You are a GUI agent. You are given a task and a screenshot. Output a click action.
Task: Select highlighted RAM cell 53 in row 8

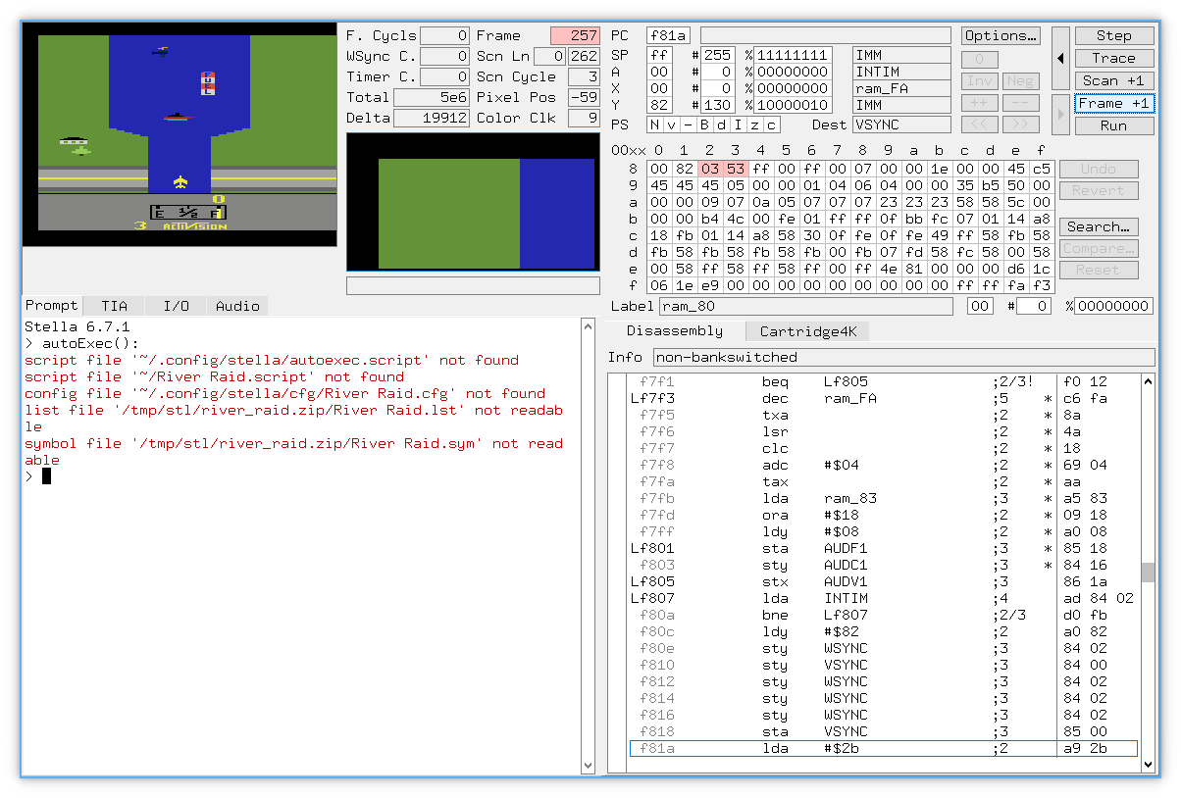(736, 169)
